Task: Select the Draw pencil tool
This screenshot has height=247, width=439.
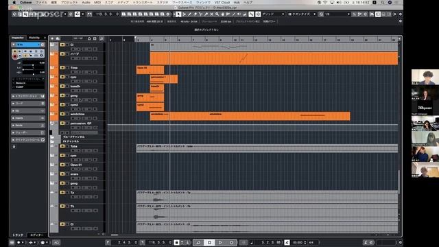Action: (189, 14)
